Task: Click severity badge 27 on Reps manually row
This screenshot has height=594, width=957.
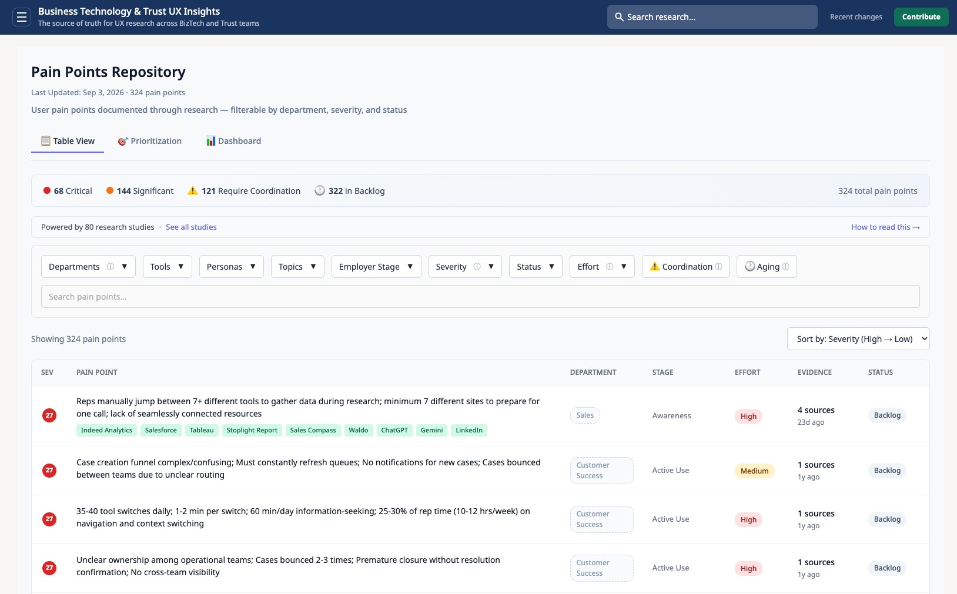Action: tap(49, 415)
